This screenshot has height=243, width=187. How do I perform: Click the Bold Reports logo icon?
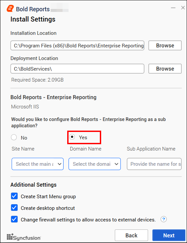point(10,9)
